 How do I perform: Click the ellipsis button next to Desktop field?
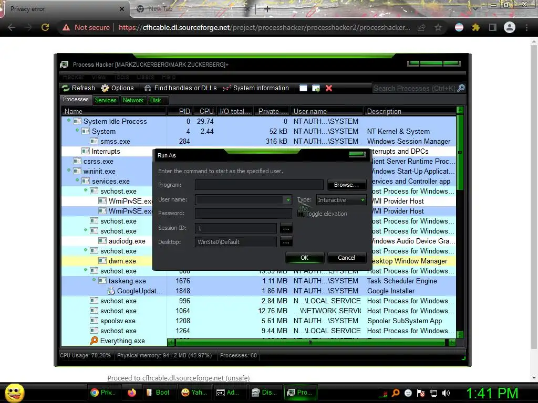pyautogui.click(x=286, y=242)
